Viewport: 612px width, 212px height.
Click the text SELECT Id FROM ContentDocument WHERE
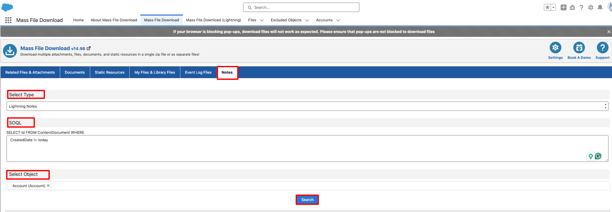(x=45, y=132)
